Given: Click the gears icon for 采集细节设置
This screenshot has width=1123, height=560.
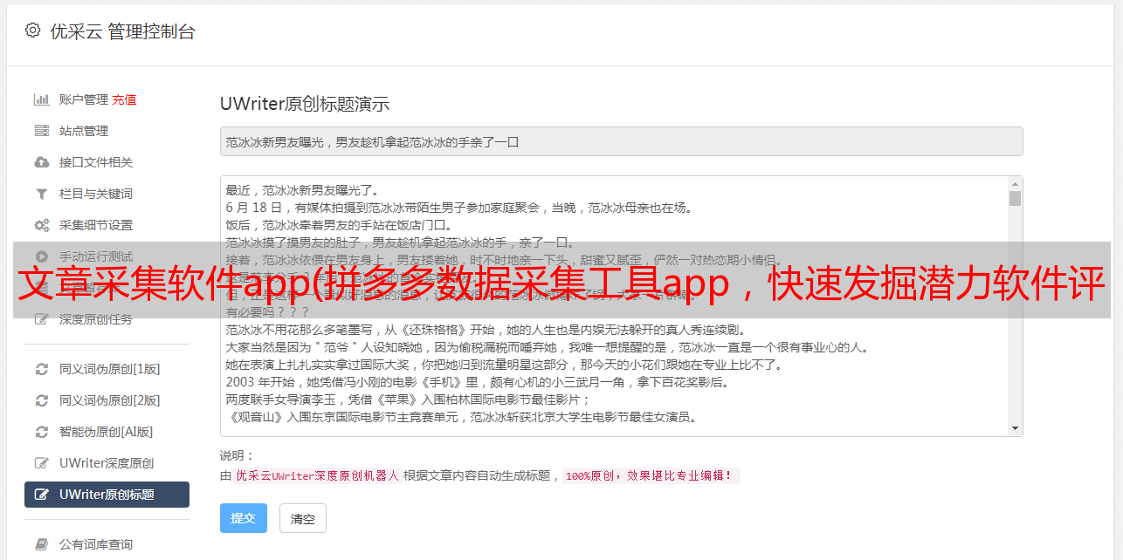Looking at the screenshot, I should pos(41,225).
